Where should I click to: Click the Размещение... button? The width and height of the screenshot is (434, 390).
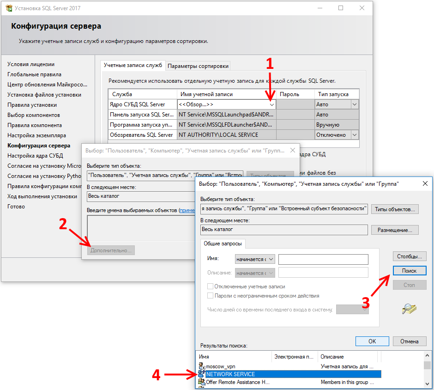click(395, 230)
